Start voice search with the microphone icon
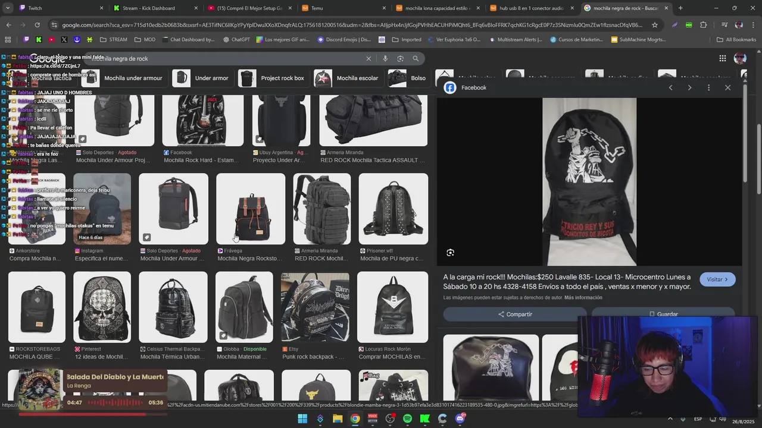The image size is (762, 428). 385,58
